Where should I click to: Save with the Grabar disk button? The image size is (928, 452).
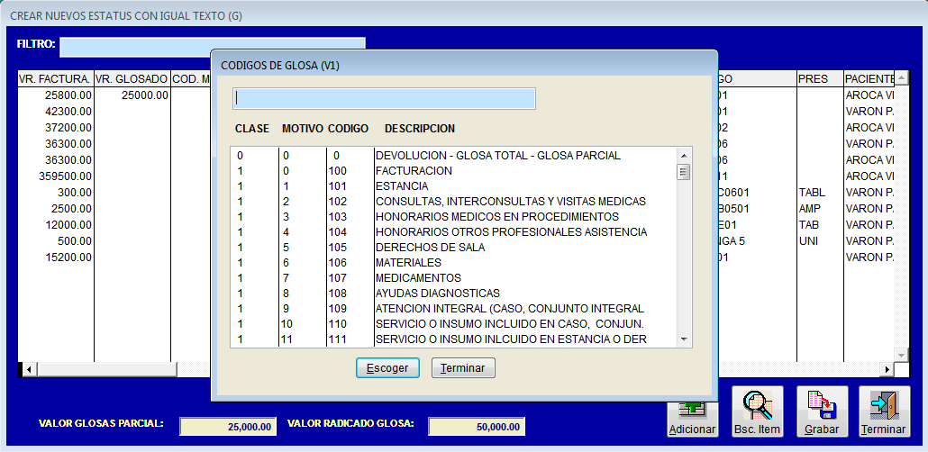pos(822,411)
